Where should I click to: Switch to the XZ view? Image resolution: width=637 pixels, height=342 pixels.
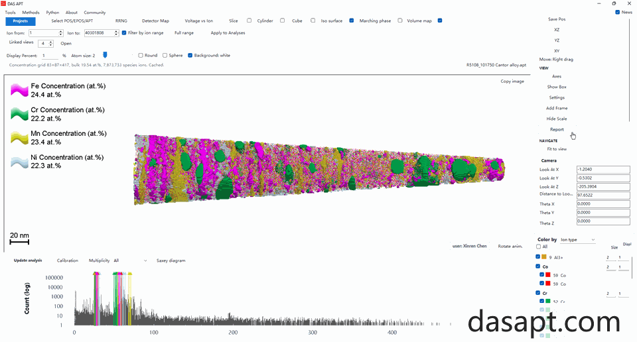click(x=557, y=30)
